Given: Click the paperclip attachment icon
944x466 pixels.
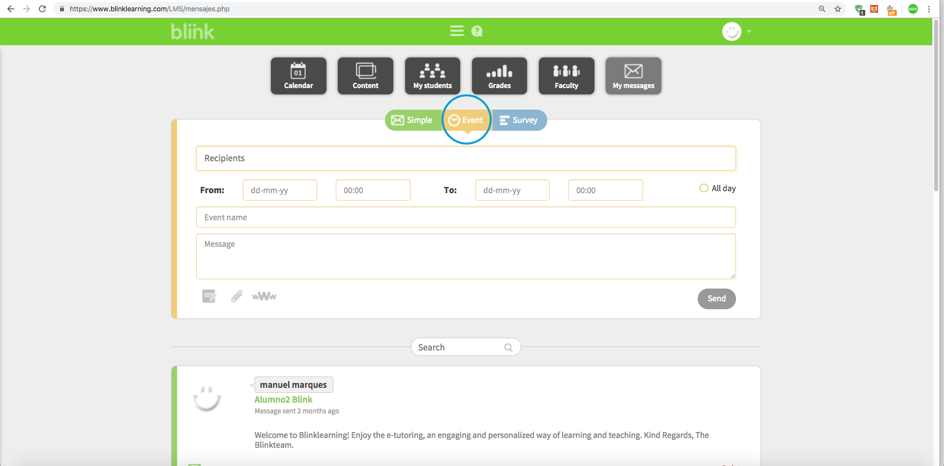Looking at the screenshot, I should (x=236, y=296).
